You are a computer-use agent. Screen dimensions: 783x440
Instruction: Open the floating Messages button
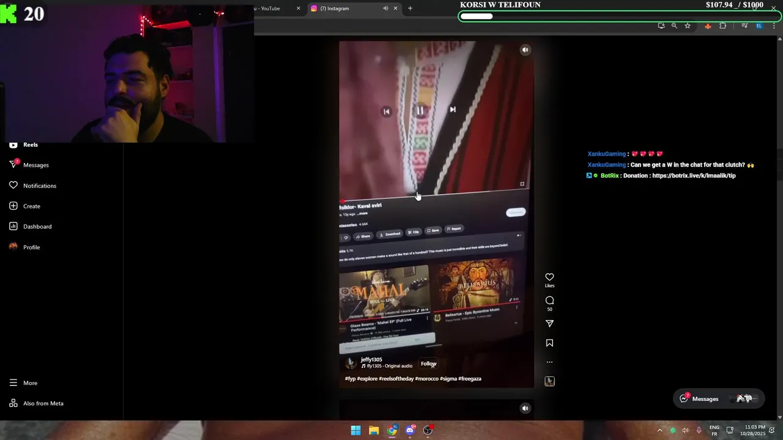point(719,398)
